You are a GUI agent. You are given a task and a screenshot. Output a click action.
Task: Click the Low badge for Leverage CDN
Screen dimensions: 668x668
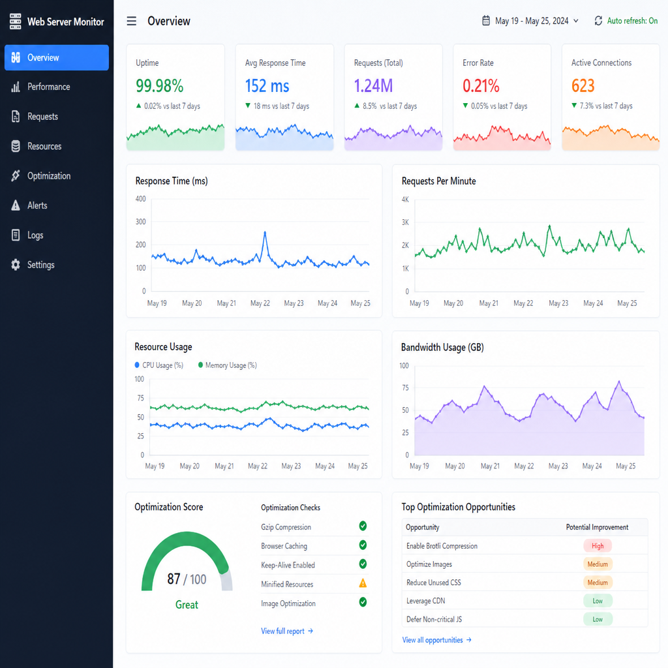pos(598,601)
